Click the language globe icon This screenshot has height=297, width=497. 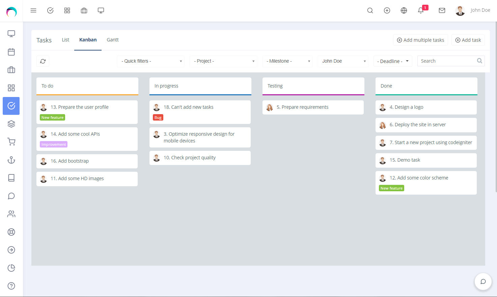click(x=404, y=10)
